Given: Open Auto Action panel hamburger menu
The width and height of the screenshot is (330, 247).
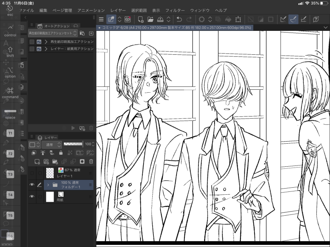Looking at the screenshot, I should tap(32, 25).
